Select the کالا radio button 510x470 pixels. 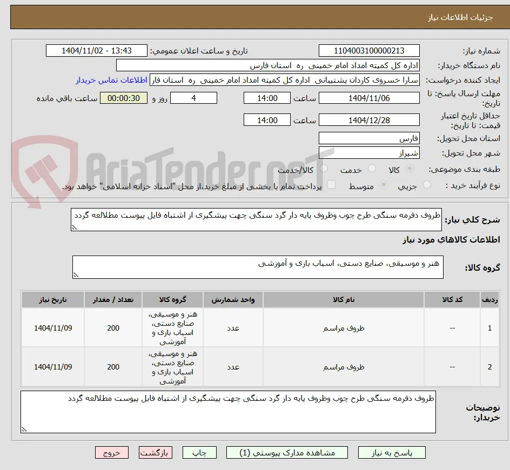point(410,169)
